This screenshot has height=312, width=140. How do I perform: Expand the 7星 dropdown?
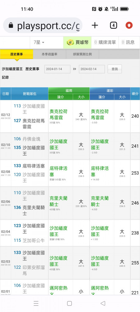pyautogui.click(x=39, y=42)
